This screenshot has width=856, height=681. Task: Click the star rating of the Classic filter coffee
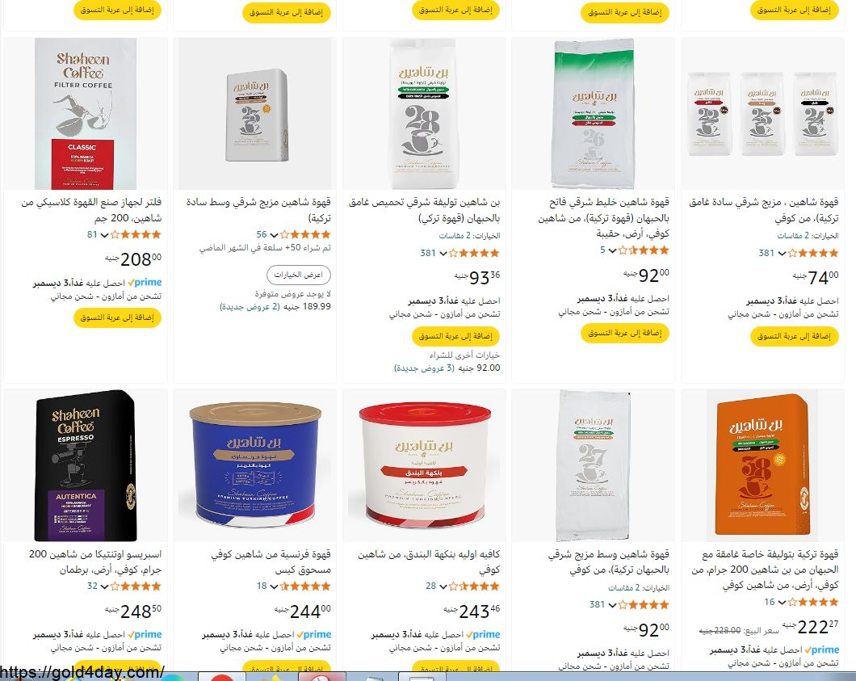[136, 234]
